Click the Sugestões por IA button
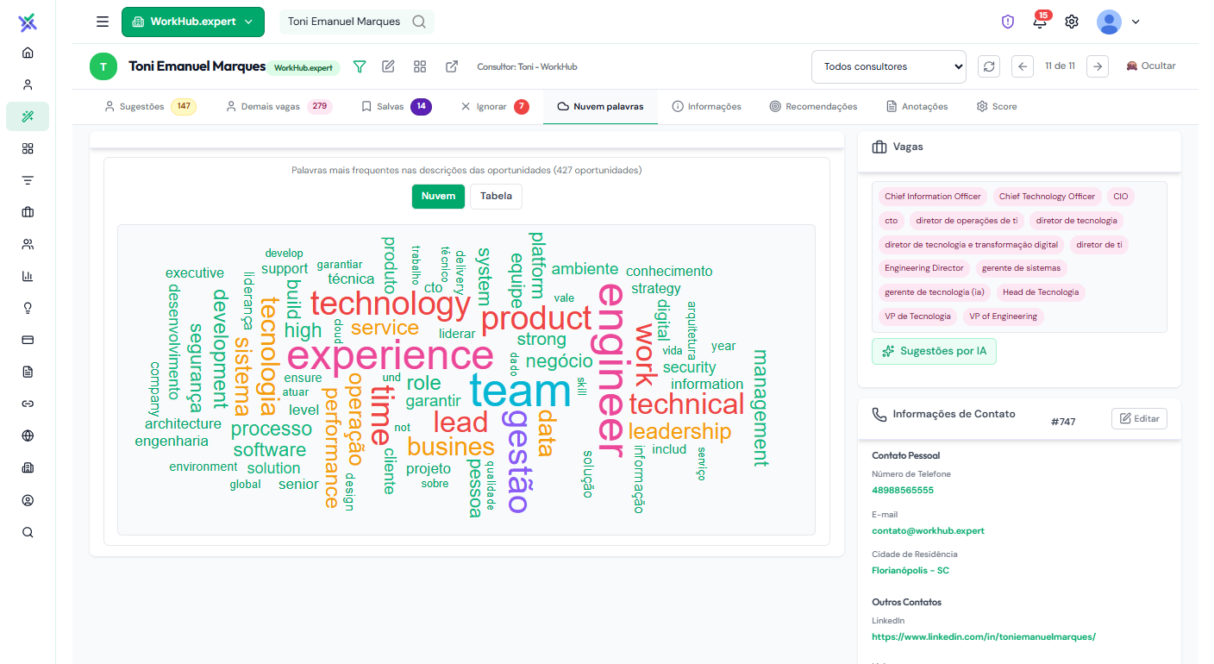Screen dimensions: 1214x664 point(934,352)
